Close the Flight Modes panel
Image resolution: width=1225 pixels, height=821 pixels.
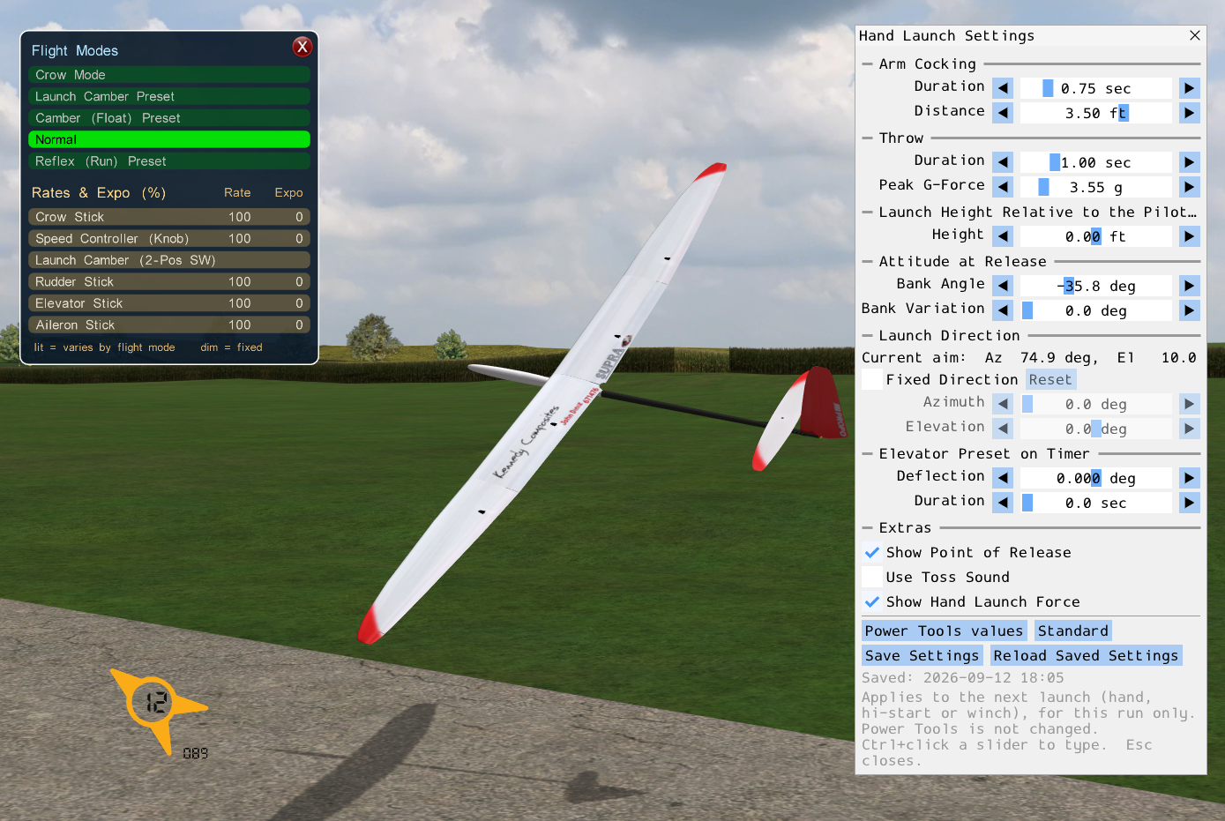(303, 47)
